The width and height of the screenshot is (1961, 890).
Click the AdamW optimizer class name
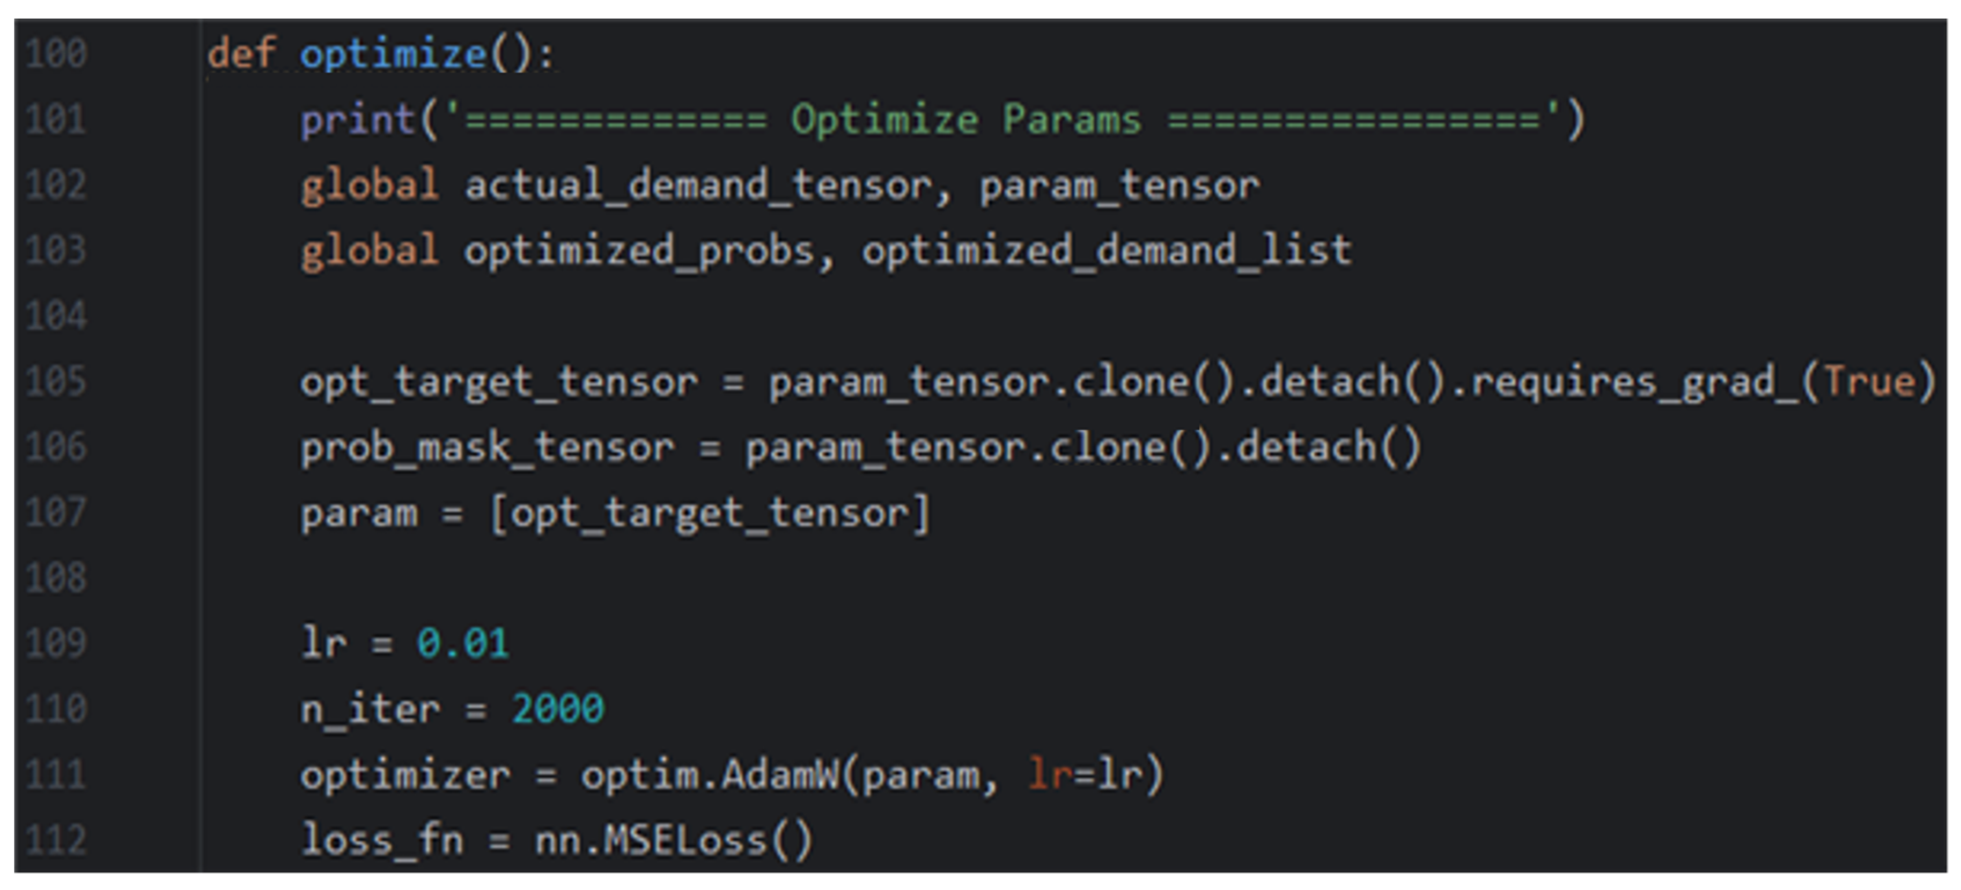[x=780, y=775]
